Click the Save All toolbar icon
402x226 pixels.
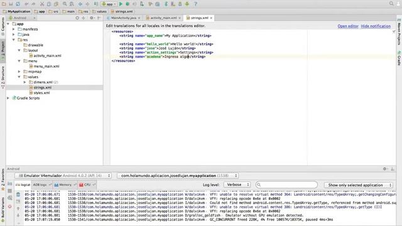point(11,4)
